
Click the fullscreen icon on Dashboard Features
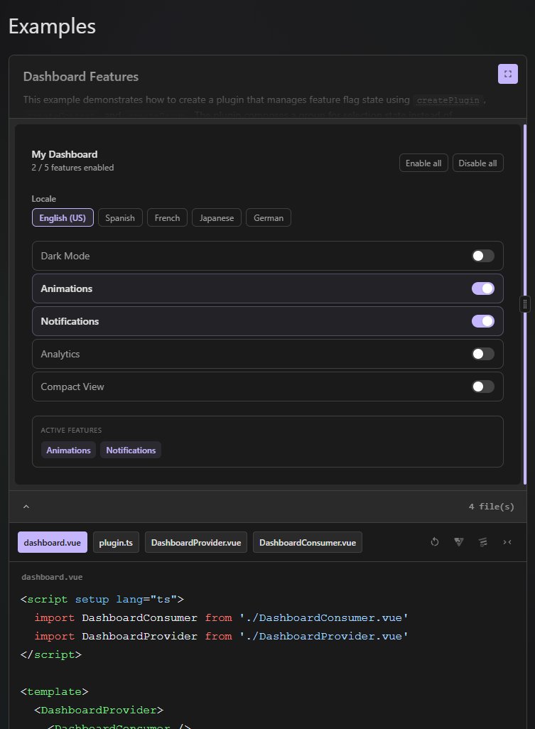pyautogui.click(x=507, y=74)
